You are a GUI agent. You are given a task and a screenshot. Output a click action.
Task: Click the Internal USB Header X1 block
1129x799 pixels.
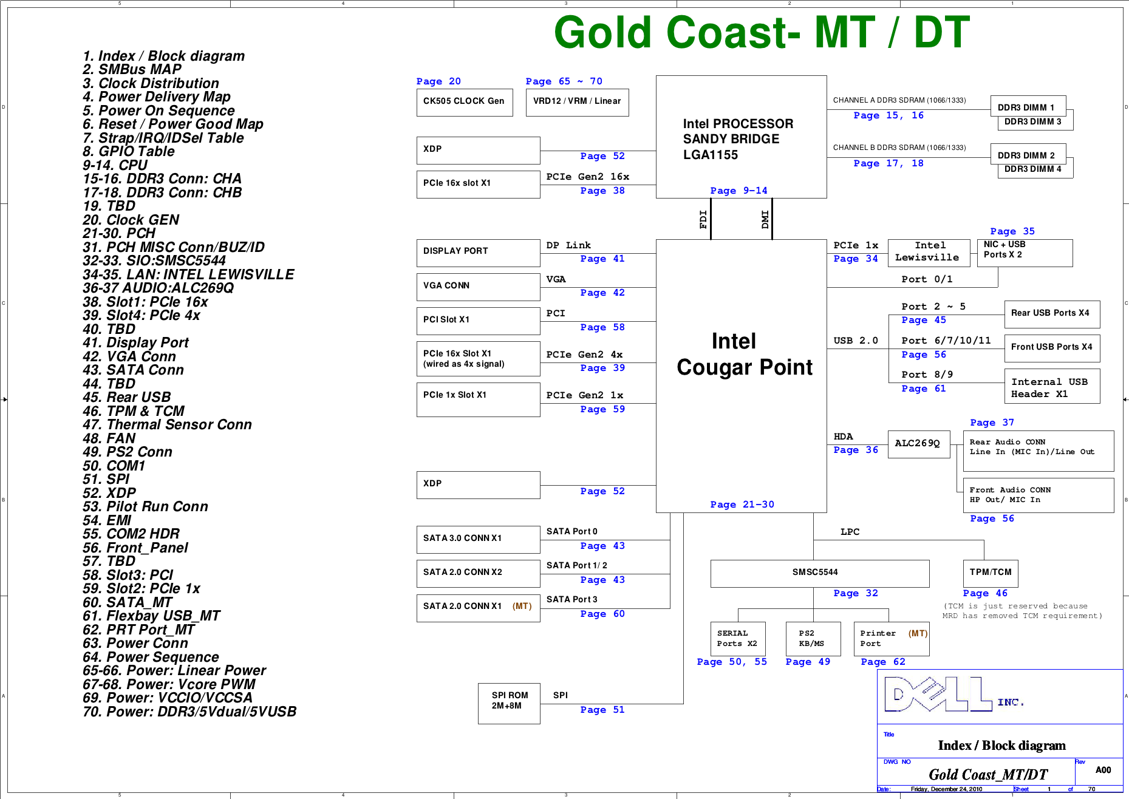1052,386
